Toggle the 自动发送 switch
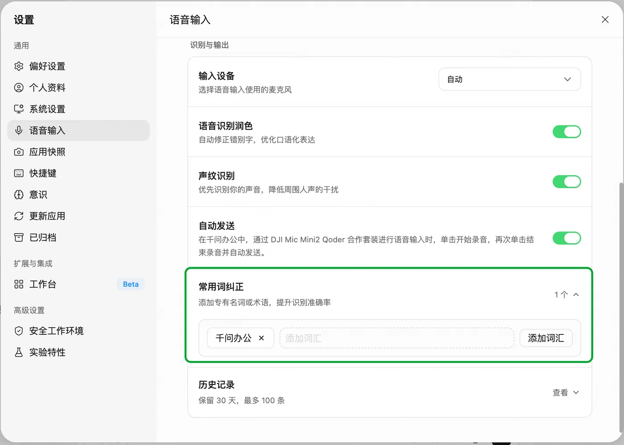Viewport: 624px width, 445px height. click(x=567, y=238)
